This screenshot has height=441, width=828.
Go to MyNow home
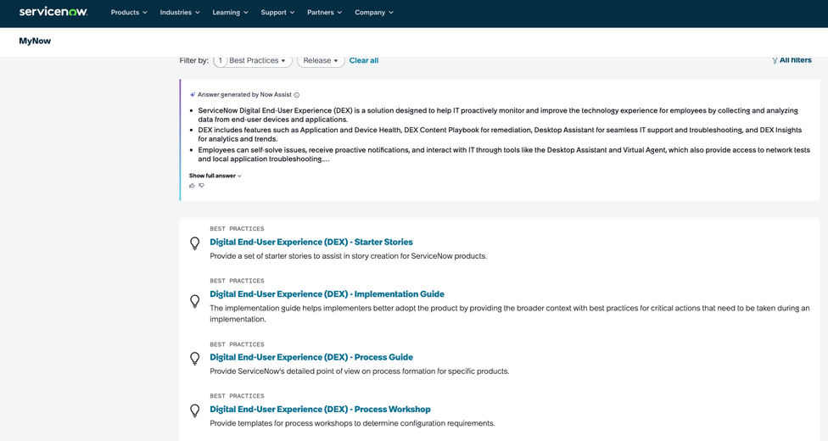pyautogui.click(x=35, y=41)
